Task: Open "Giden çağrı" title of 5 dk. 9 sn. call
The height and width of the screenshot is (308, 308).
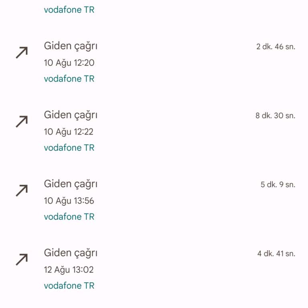Action: [71, 184]
